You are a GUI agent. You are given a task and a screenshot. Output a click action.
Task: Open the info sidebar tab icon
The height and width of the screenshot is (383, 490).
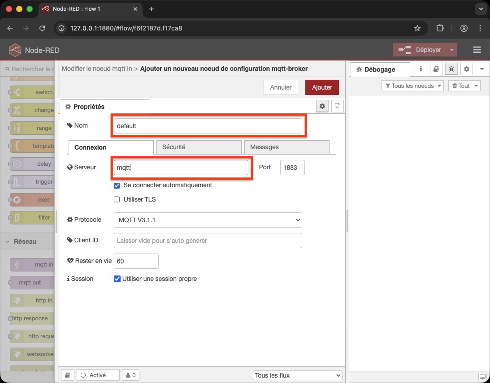(421, 69)
